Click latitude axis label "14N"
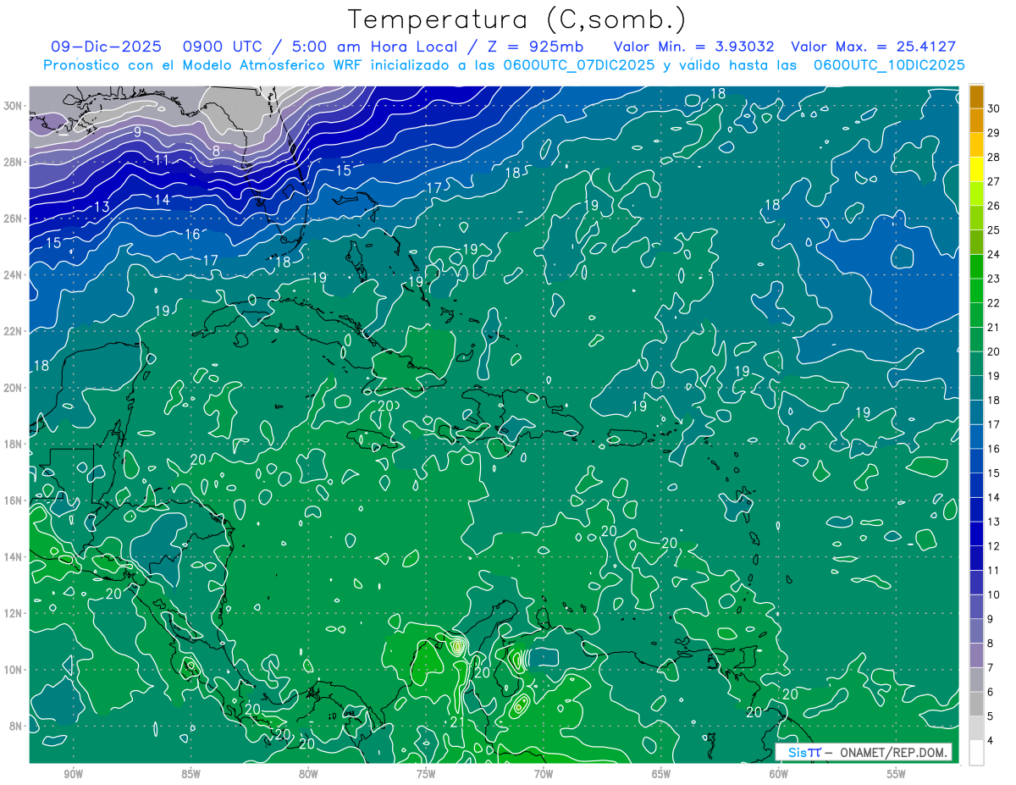Image resolution: width=1016 pixels, height=785 pixels. click(x=14, y=557)
